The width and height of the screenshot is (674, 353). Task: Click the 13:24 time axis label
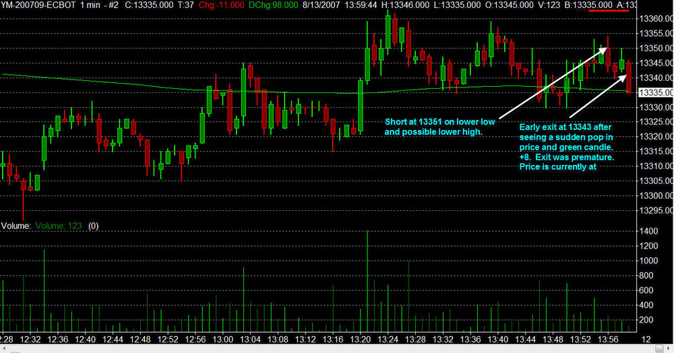[388, 340]
